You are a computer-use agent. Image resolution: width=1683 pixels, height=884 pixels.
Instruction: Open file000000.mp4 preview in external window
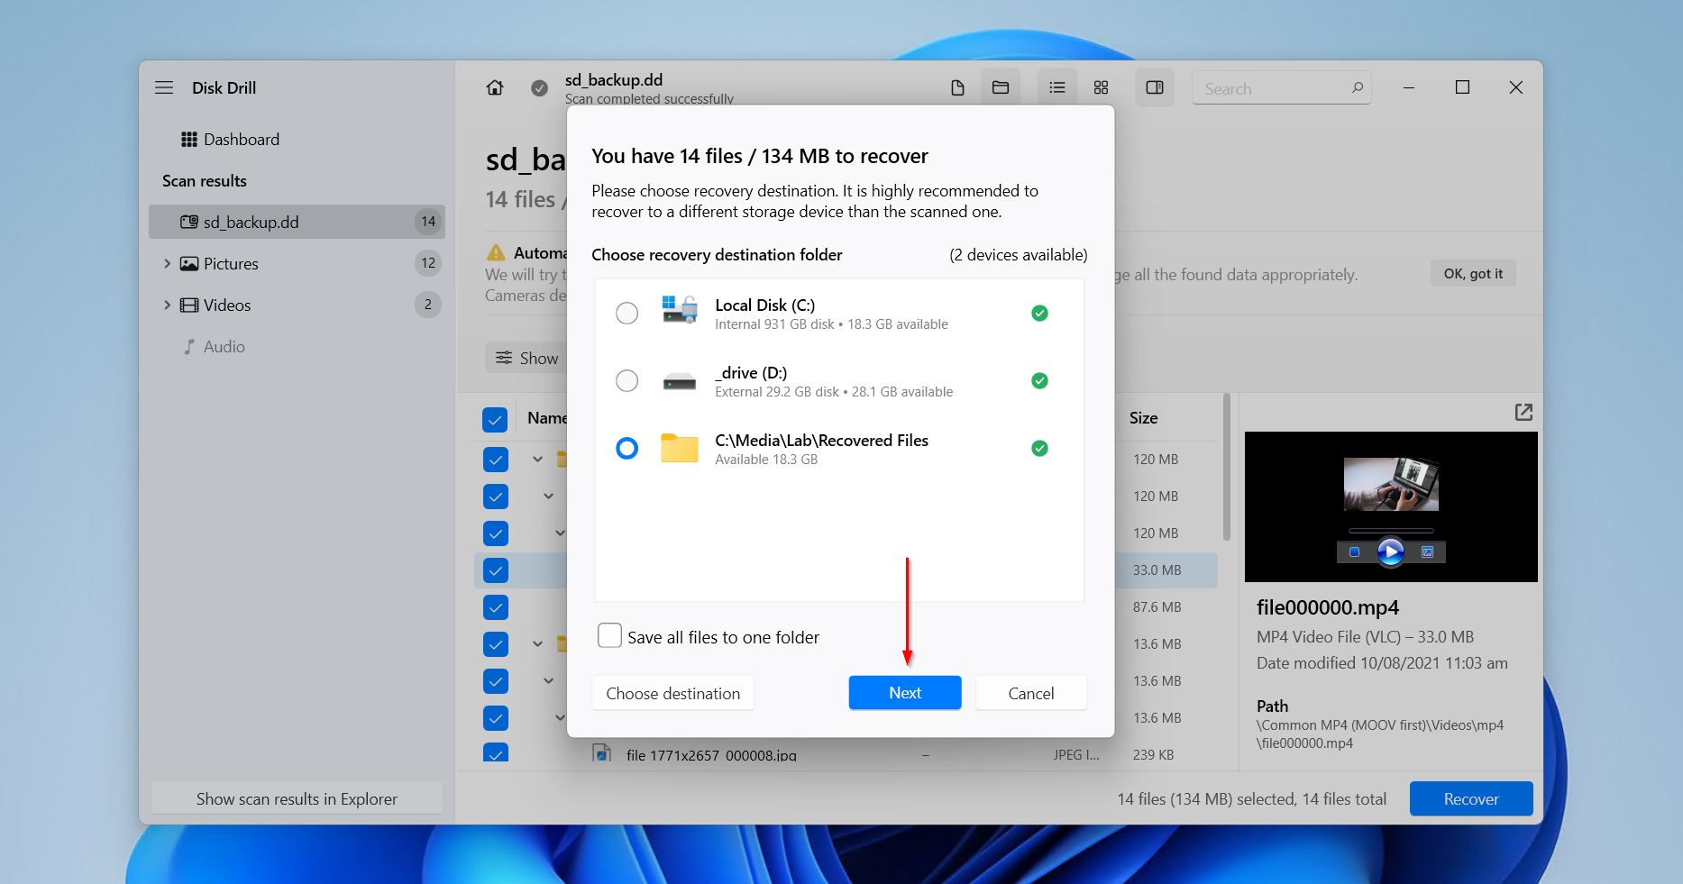coord(1523,412)
